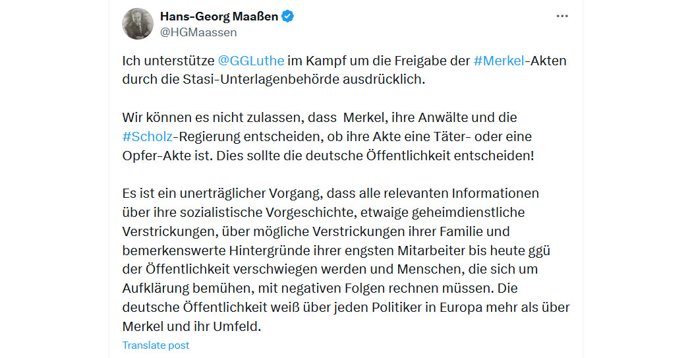
Task: Open the three-dot more options menu
Action: coord(562,16)
